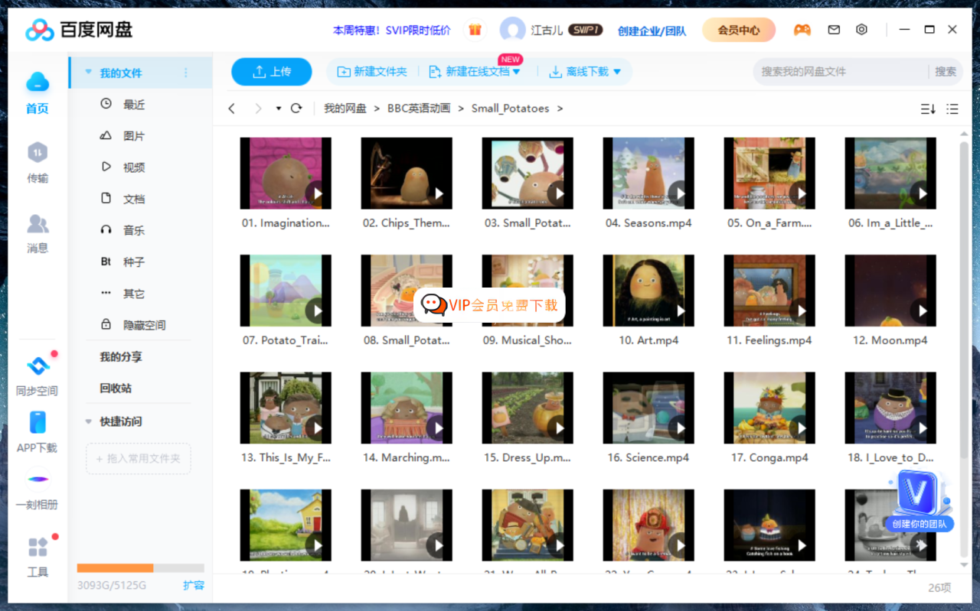Expand the 离线下载 dropdown arrow

tap(617, 72)
